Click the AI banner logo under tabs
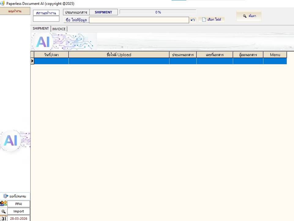Image resolution: width=294 pixels, height=221 pixels. click(x=43, y=41)
